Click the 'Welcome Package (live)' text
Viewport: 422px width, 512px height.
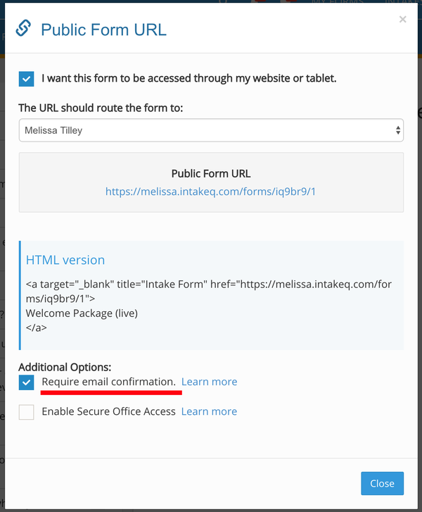point(82,313)
